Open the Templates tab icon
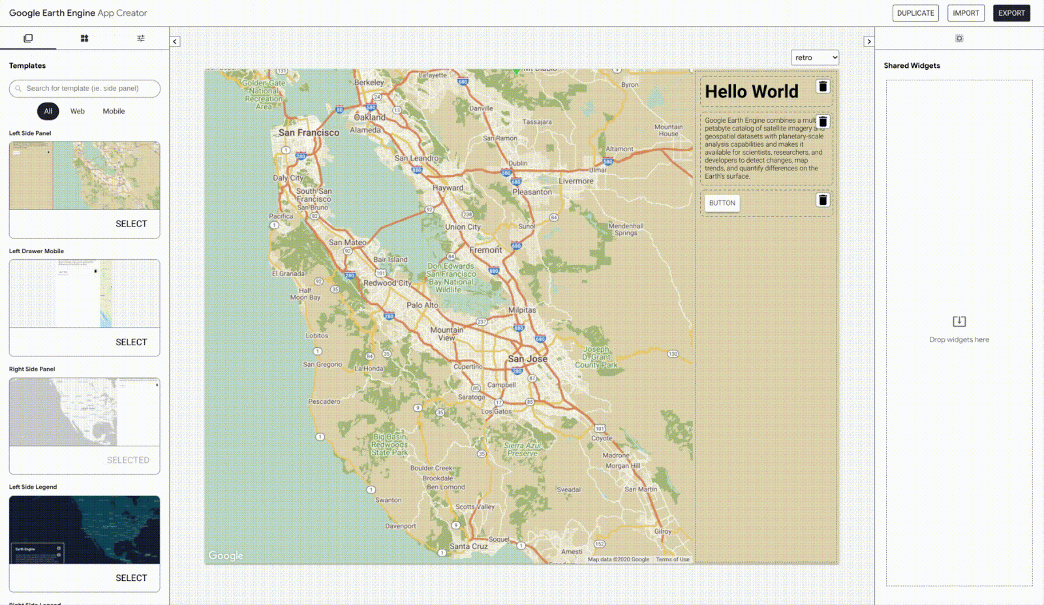1044x605 pixels. [28, 39]
